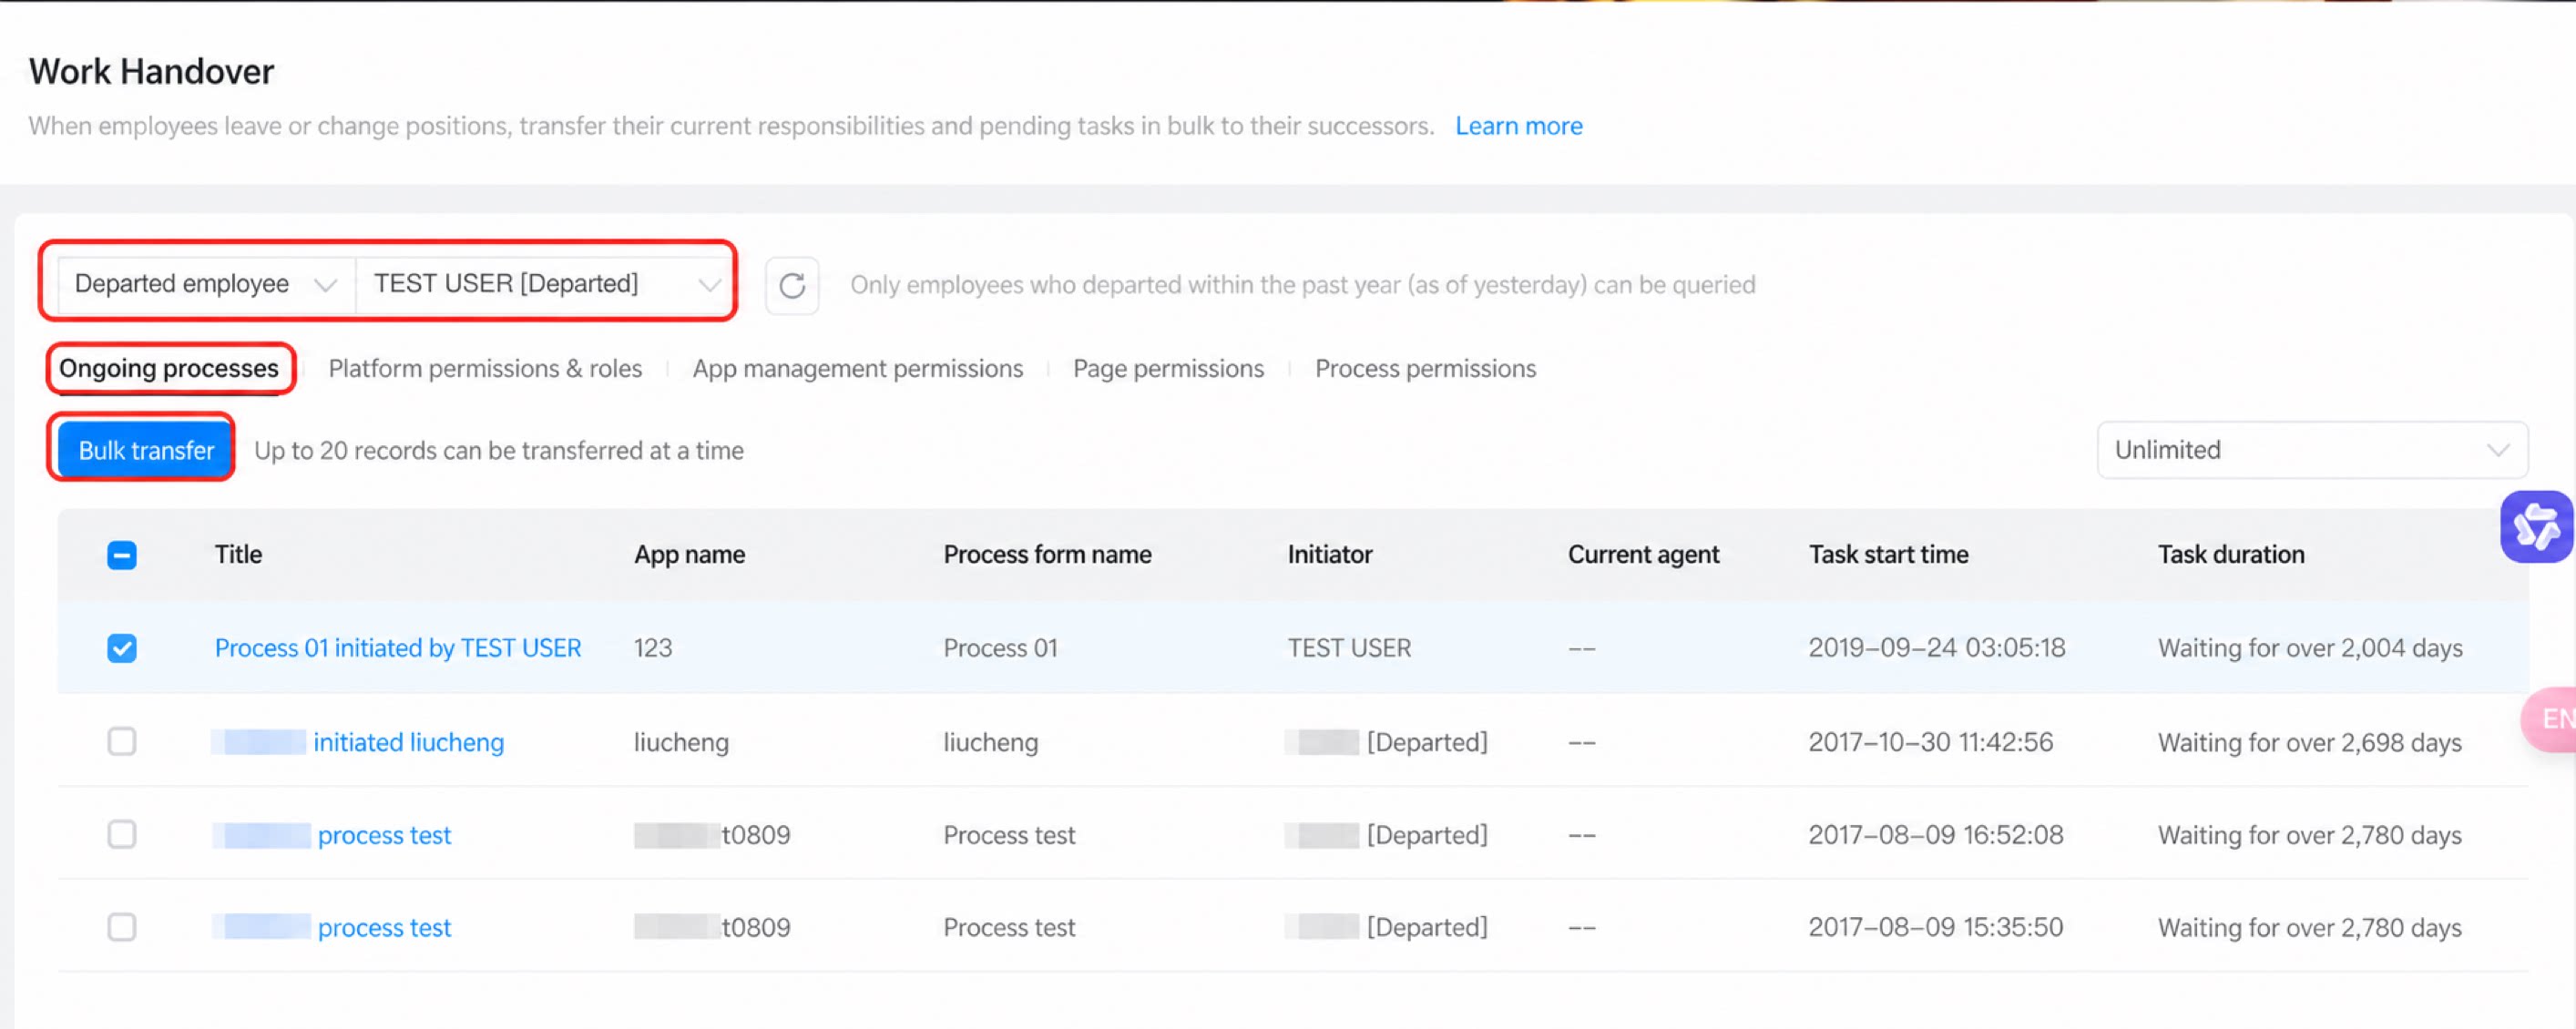
Task: Switch to Platform permissions & roles tab
Action: pos(485,369)
